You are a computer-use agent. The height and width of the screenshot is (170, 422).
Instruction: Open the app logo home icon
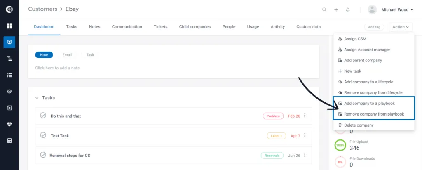(x=9, y=9)
